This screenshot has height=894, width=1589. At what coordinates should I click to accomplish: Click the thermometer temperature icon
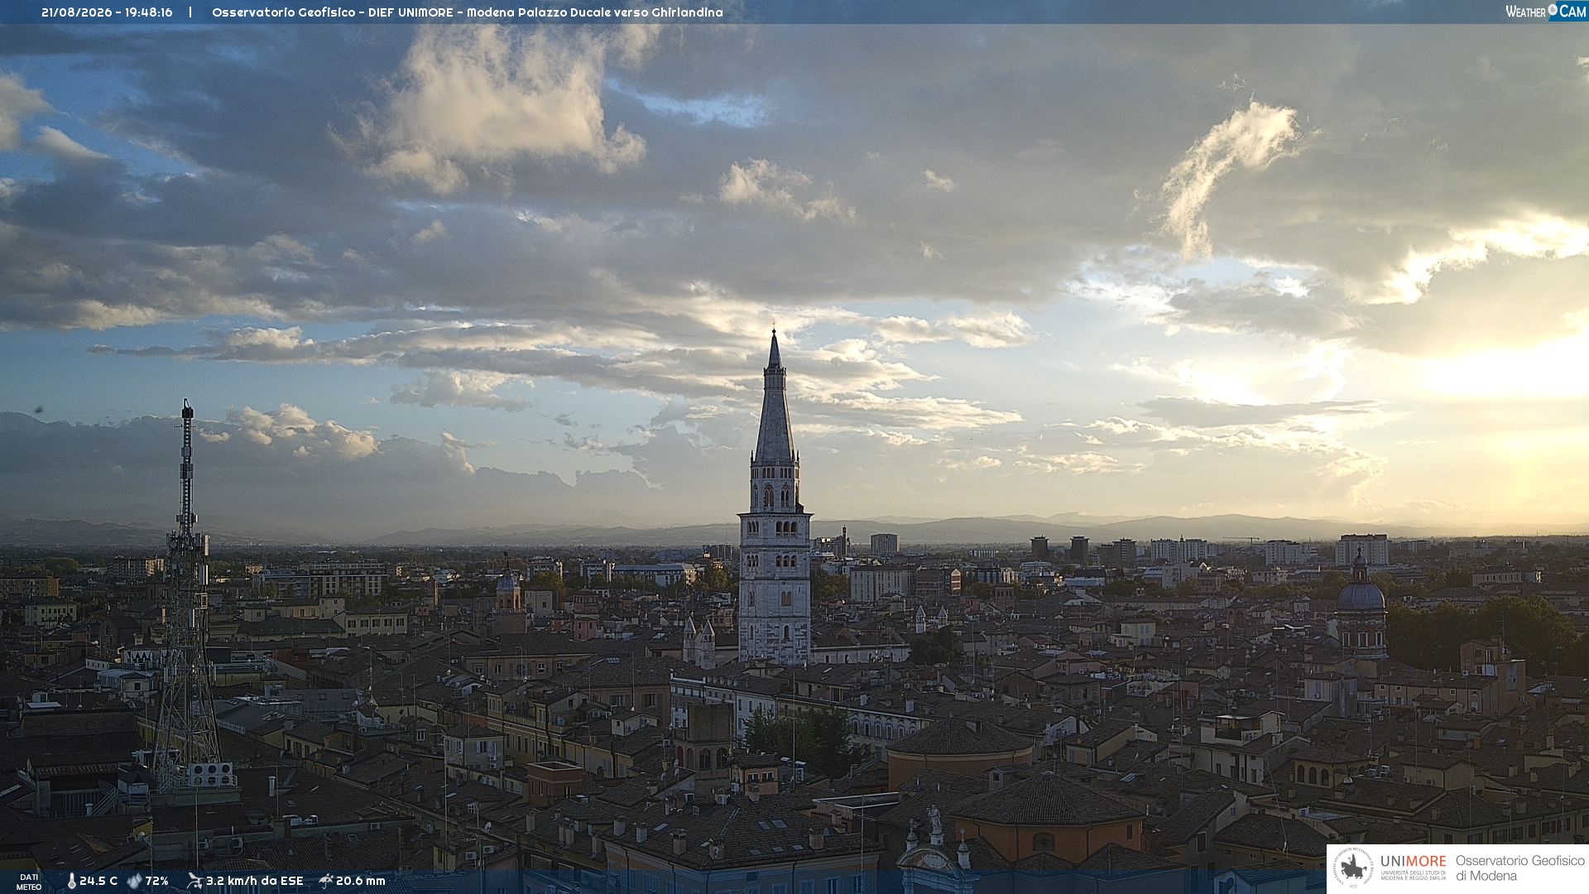(x=71, y=881)
